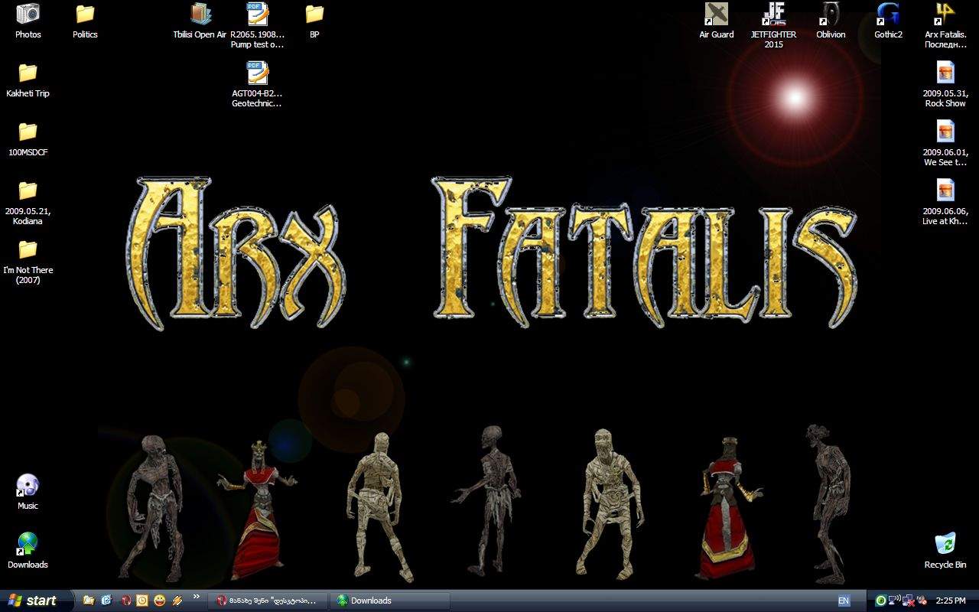Click the Photos camera icon on desktop
The height and width of the screenshot is (612, 979).
tap(28, 15)
